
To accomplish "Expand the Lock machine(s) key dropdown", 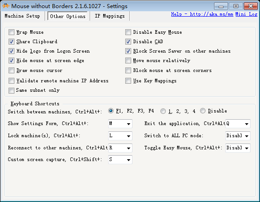I will pyautogui.click(x=120, y=136).
